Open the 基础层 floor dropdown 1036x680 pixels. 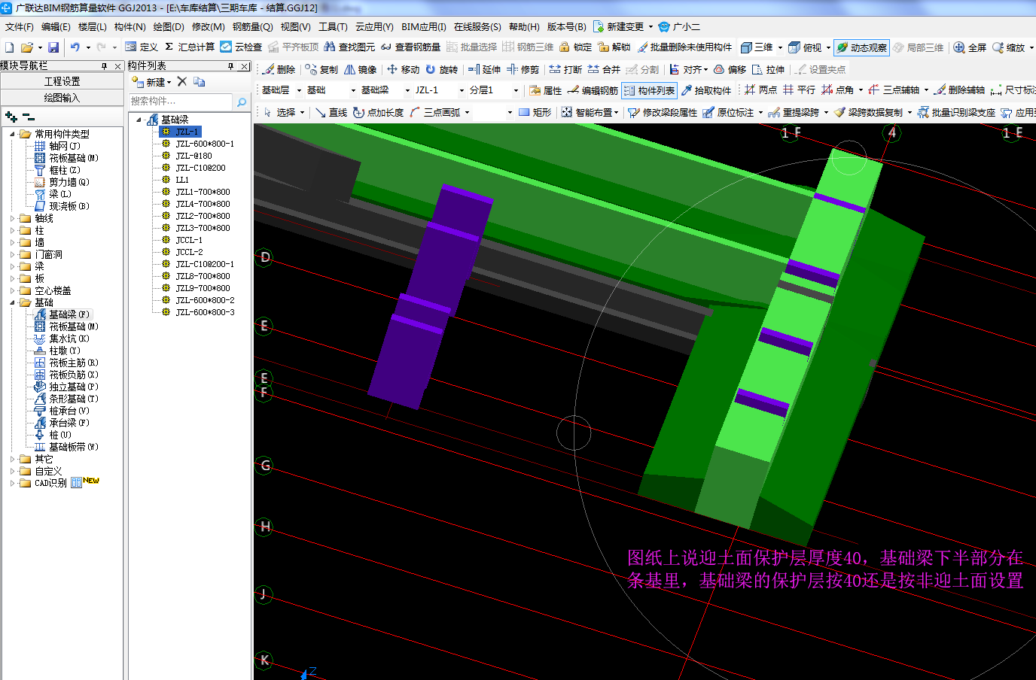(299, 90)
